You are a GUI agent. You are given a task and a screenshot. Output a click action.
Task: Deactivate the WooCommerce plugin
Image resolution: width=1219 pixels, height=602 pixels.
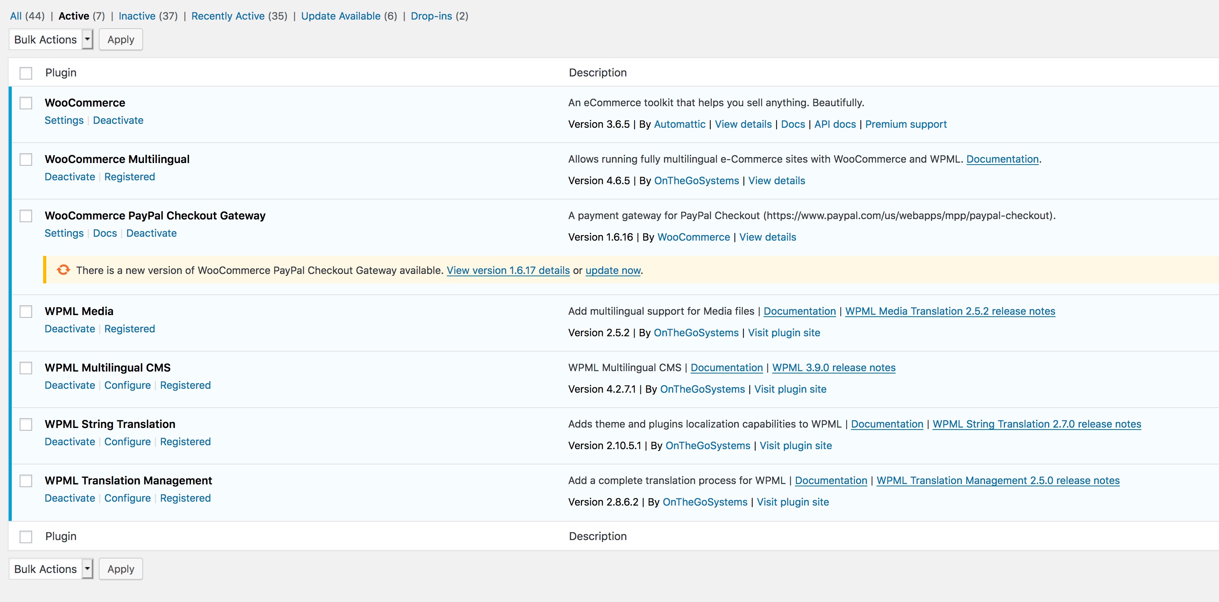click(118, 120)
